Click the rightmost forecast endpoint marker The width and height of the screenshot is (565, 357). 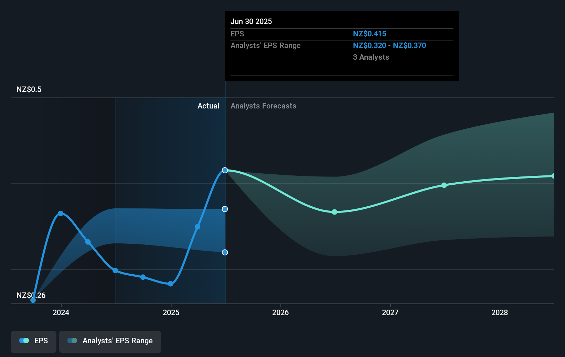553,176
